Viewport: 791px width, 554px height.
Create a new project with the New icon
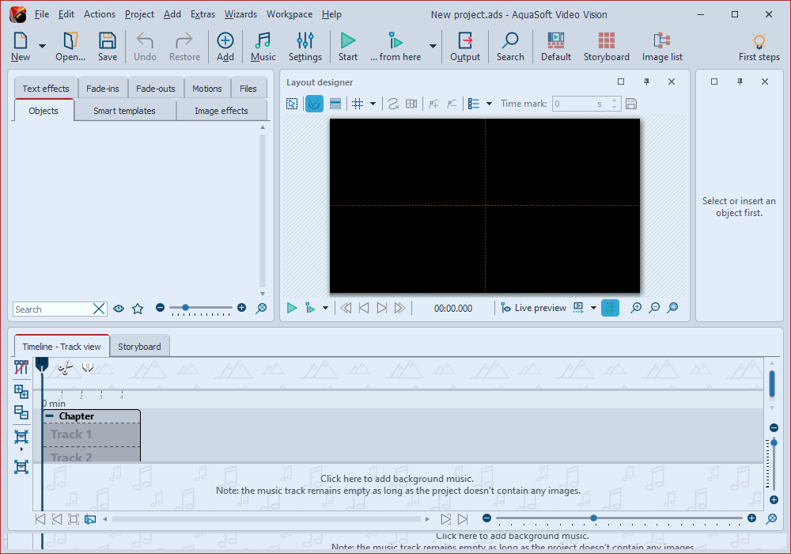point(21,46)
